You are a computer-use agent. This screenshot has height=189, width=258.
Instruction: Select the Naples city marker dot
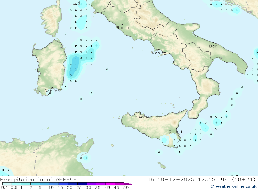click(x=159, y=50)
